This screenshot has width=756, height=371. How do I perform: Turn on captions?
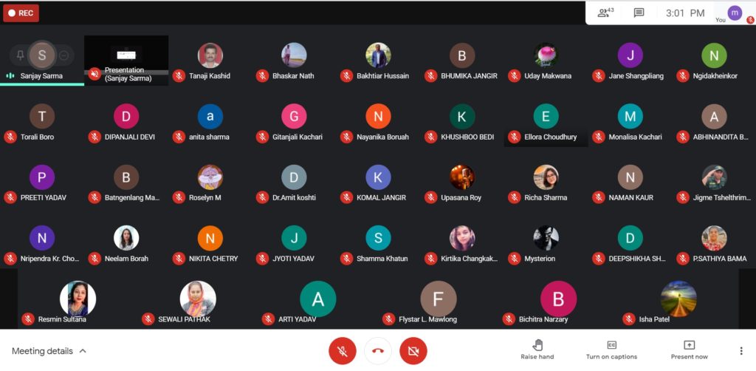[x=611, y=350]
